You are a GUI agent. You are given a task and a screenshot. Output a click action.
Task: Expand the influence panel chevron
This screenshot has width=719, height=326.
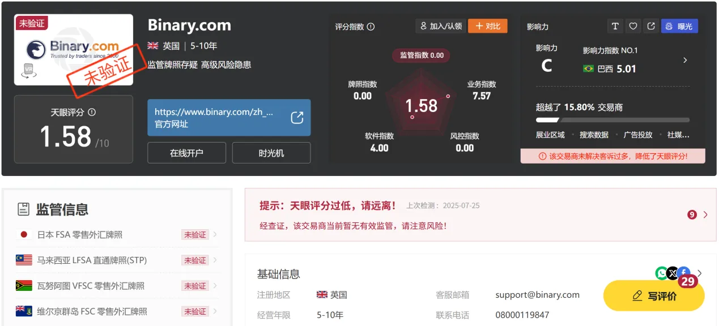pos(685,60)
